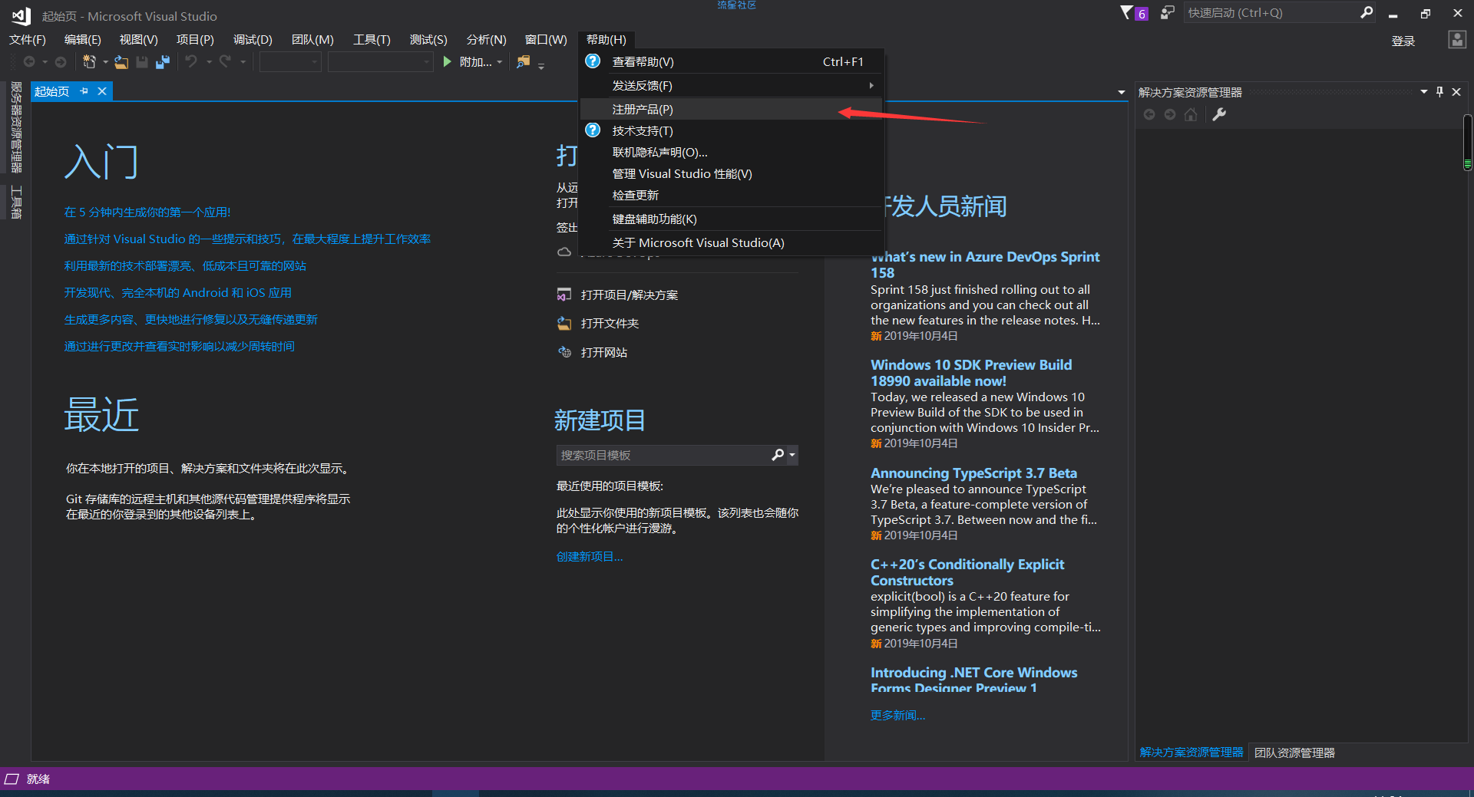
Task: Click the Undo toolbar icon
Action: tap(191, 61)
